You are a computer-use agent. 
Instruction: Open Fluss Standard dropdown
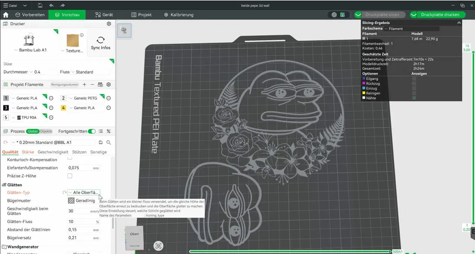pos(73,72)
